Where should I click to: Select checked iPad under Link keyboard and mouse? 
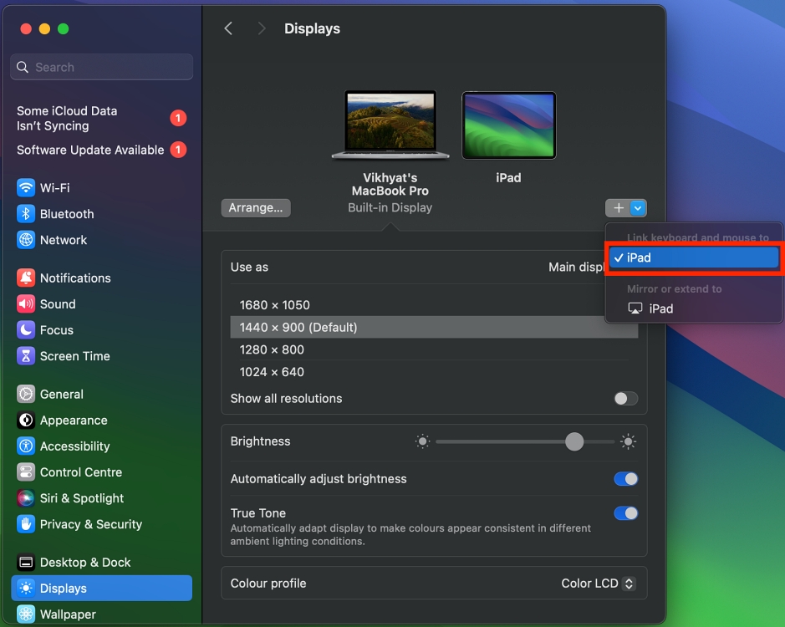[694, 258]
